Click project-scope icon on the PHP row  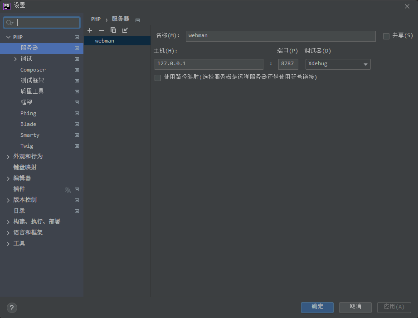(77, 37)
